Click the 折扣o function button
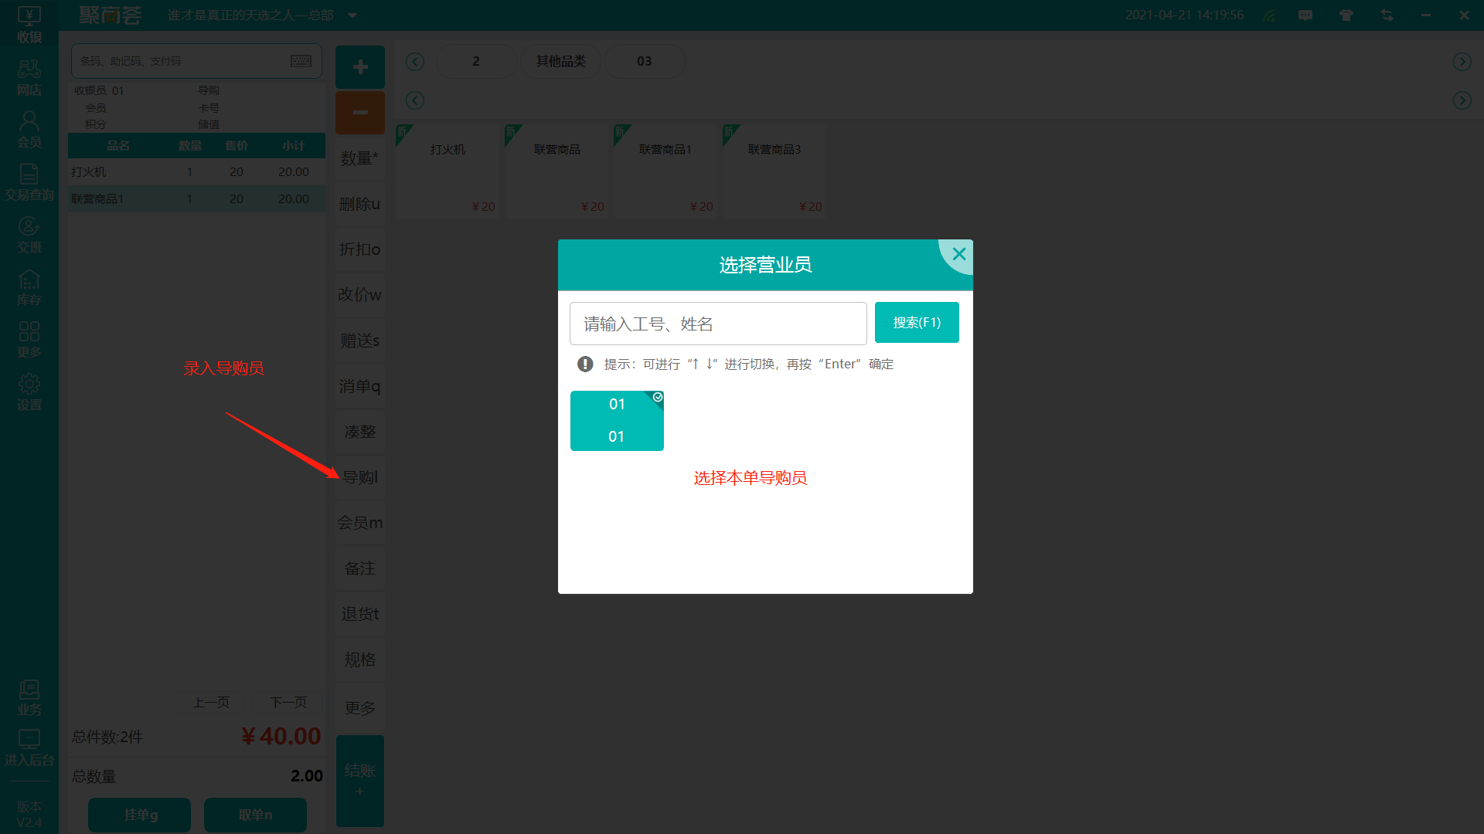 pos(360,249)
